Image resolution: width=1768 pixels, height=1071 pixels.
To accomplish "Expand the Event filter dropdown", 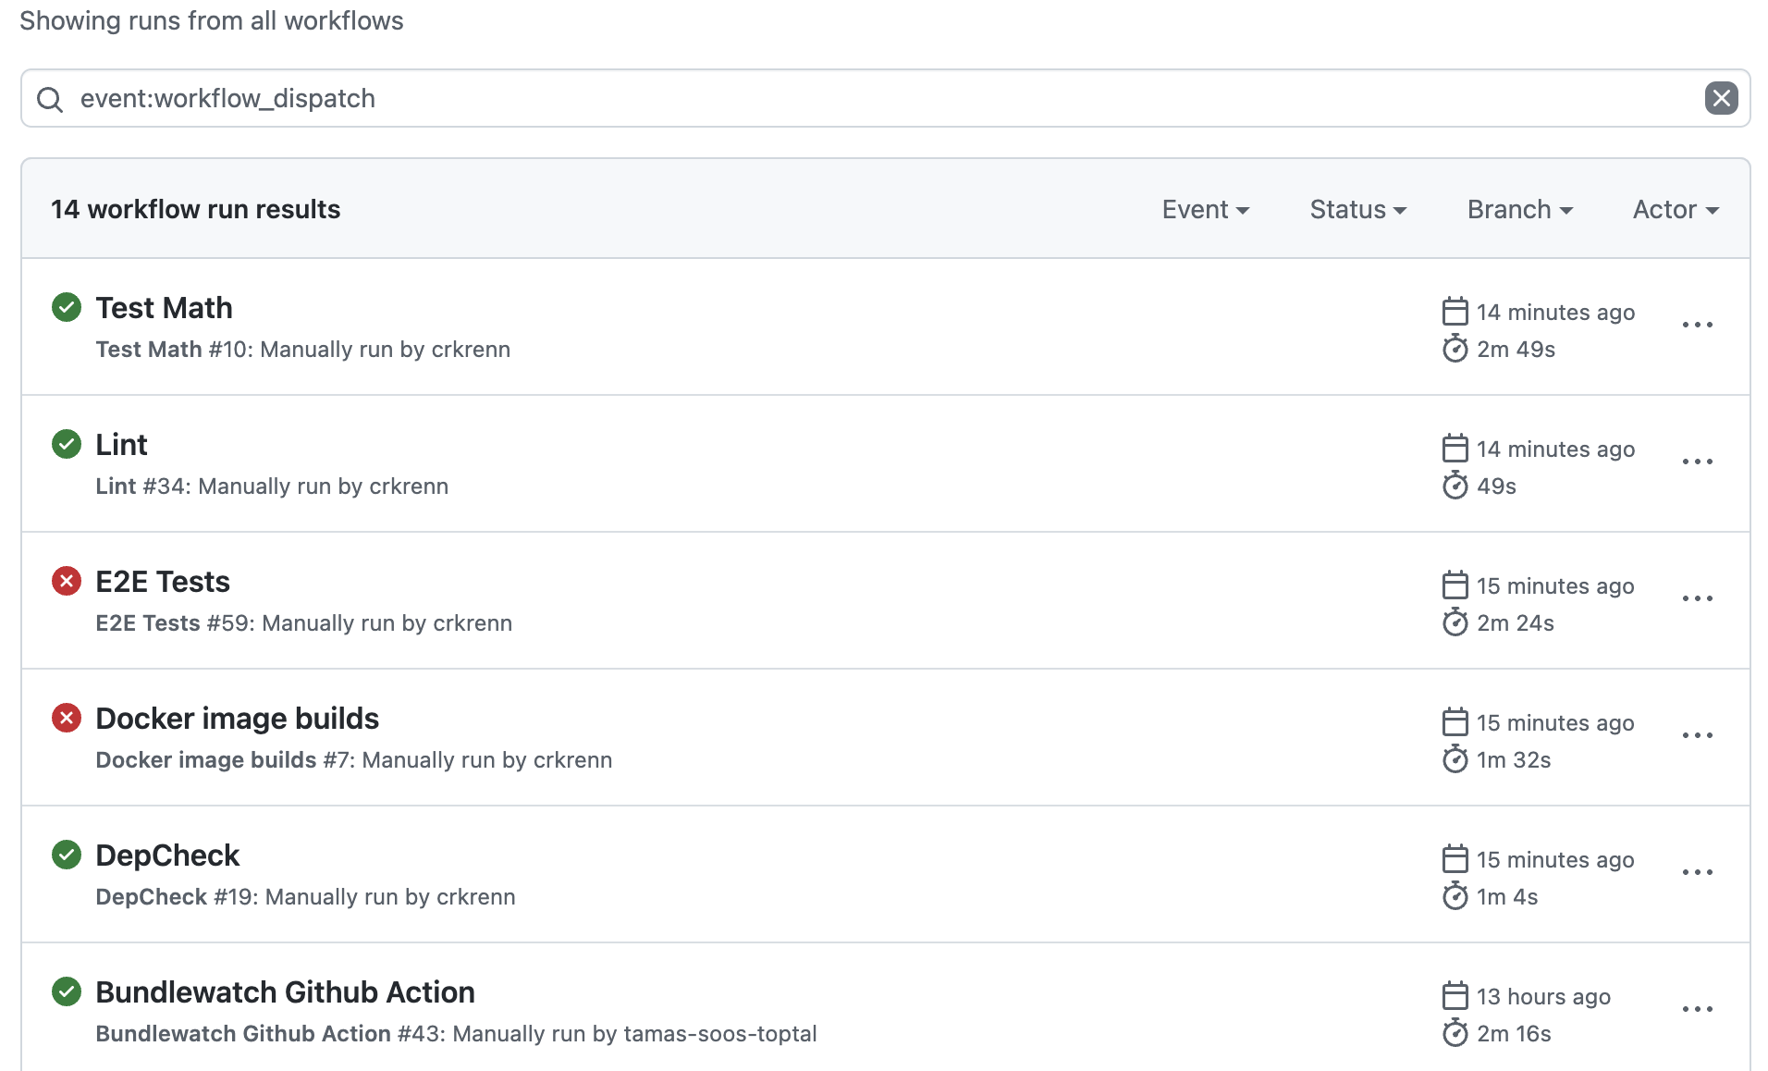I will pyautogui.click(x=1206, y=209).
